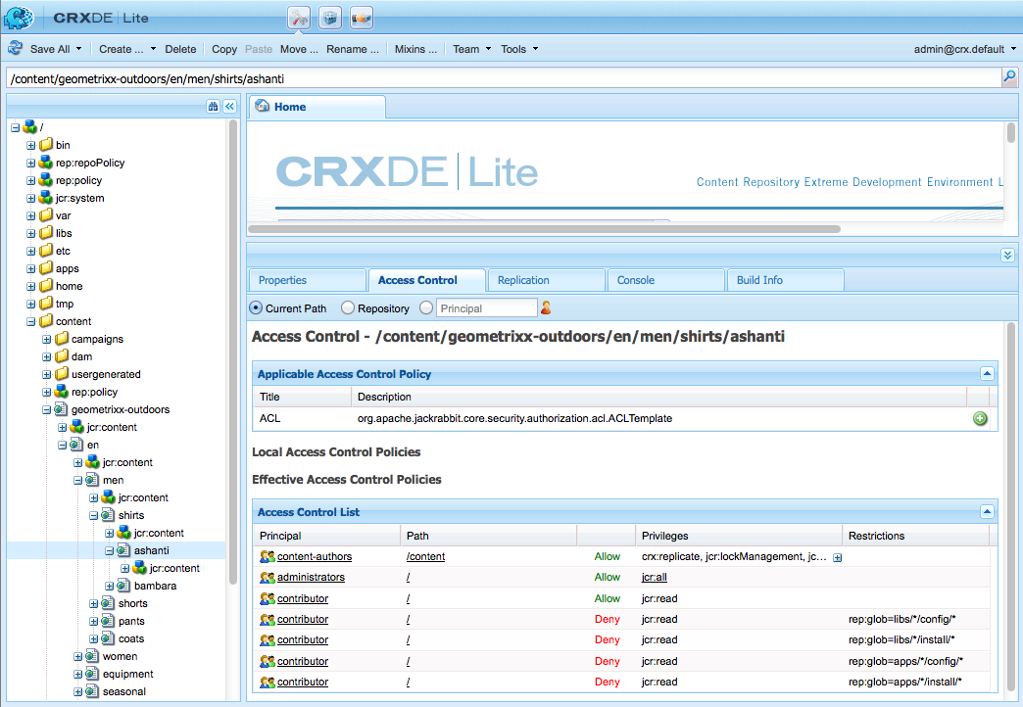Image resolution: width=1023 pixels, height=707 pixels.
Task: Open the package manager icon in header
Action: point(330,18)
